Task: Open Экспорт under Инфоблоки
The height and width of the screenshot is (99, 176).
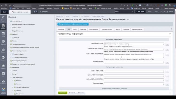Action: pyautogui.click(x=15, y=71)
